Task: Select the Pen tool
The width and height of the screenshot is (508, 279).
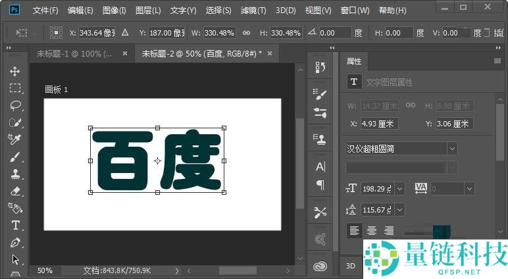Action: pyautogui.click(x=14, y=243)
